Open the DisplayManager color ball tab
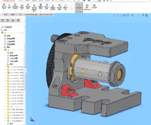The height and width of the screenshot is (125, 151). (x=18, y=20)
